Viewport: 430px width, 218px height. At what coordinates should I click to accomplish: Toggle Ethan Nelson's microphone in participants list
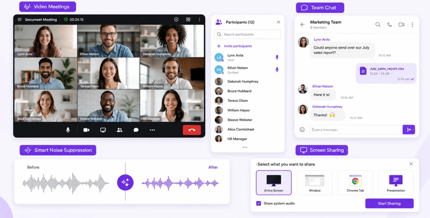(x=277, y=70)
